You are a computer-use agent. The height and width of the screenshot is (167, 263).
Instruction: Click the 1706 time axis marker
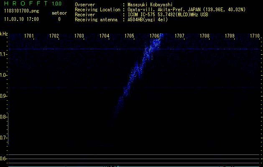[154, 36]
